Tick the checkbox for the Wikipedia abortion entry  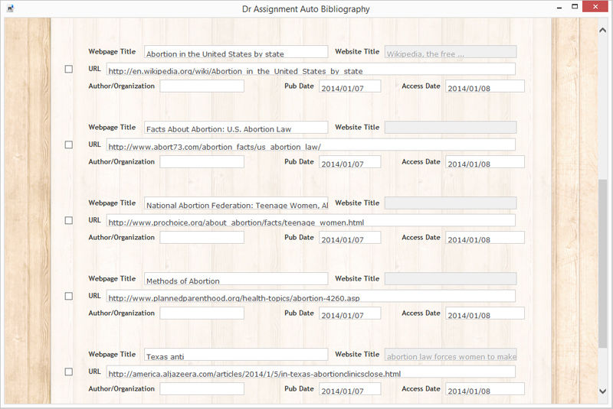coord(69,69)
